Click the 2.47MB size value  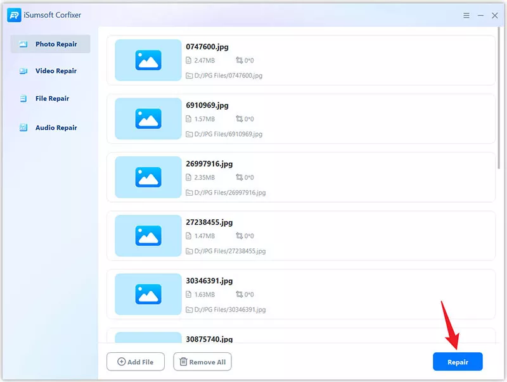click(204, 60)
